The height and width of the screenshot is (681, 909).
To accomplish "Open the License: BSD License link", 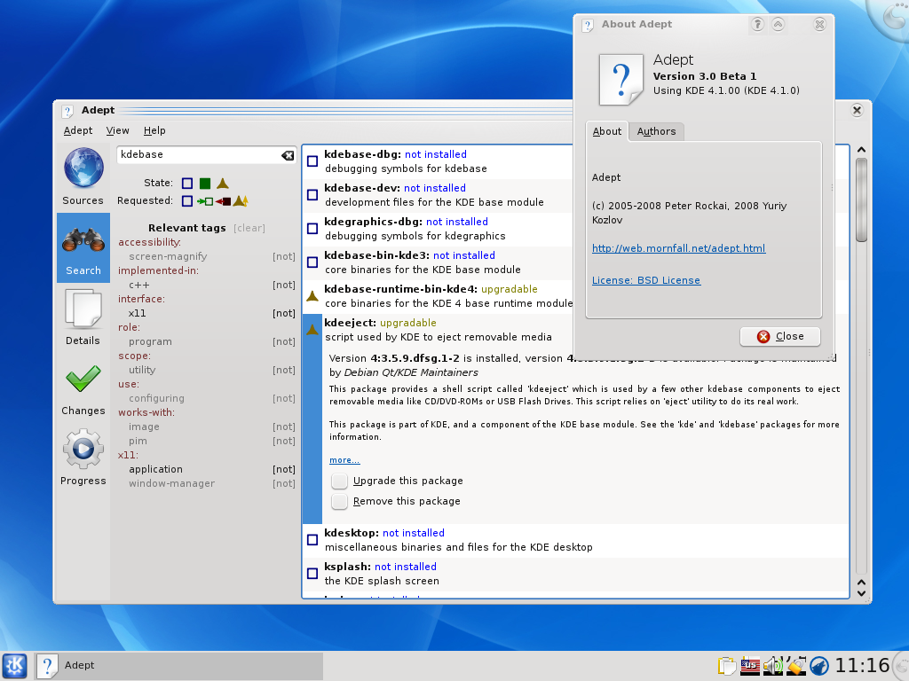I will [x=646, y=280].
